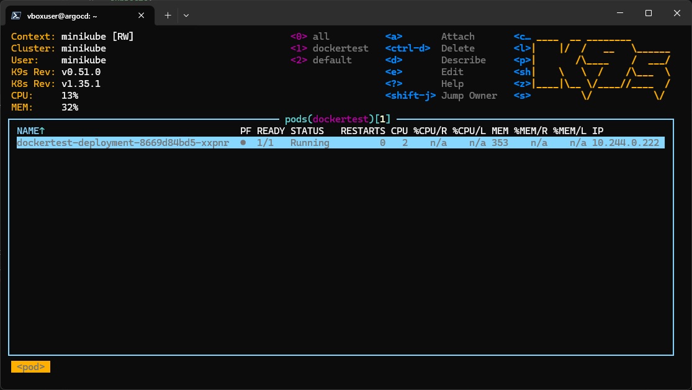Click the CPU usage value 13%
This screenshot has height=390, width=692.
point(70,96)
